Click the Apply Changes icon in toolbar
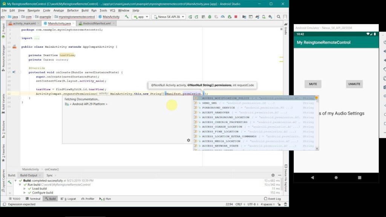The width and height of the screenshot is (386, 217). click(x=196, y=17)
